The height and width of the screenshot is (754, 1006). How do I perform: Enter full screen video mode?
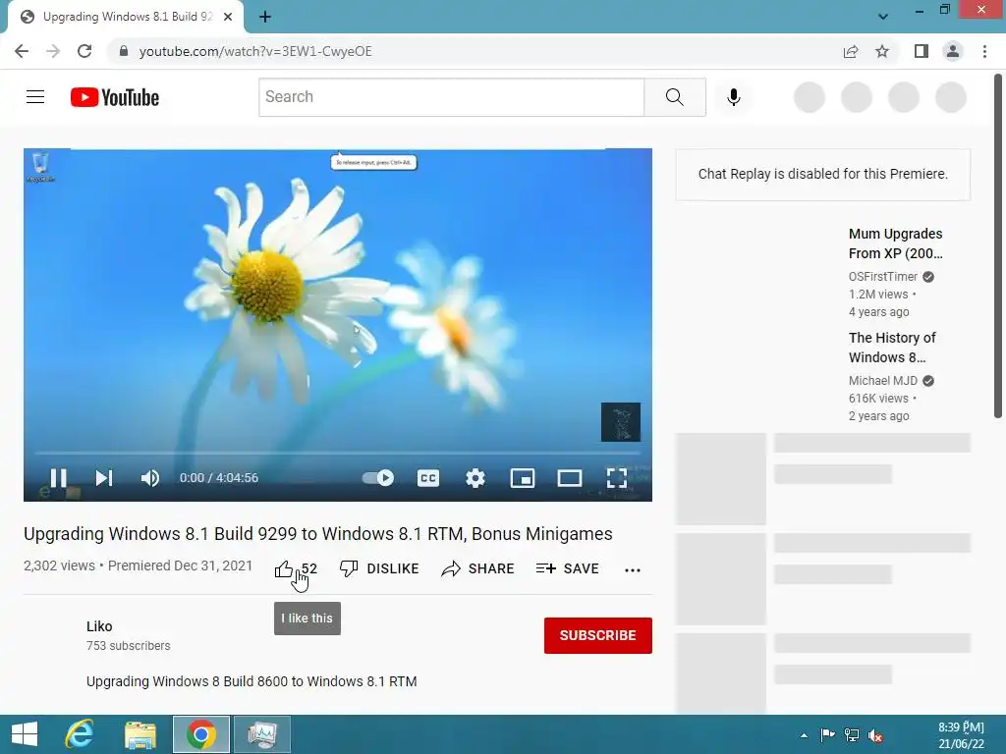[x=617, y=478]
